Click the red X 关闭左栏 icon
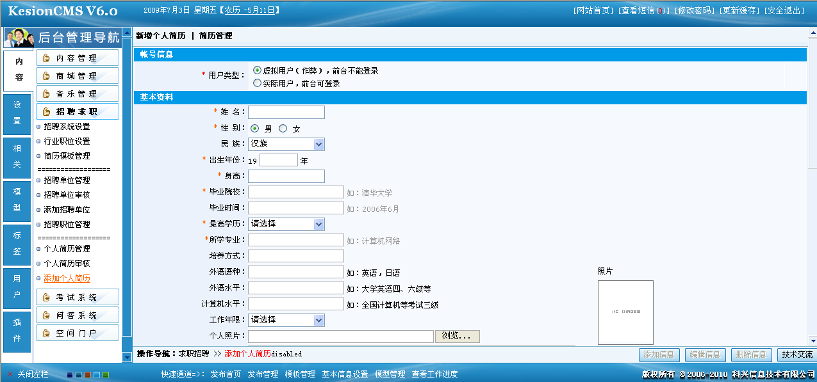 (x=10, y=374)
